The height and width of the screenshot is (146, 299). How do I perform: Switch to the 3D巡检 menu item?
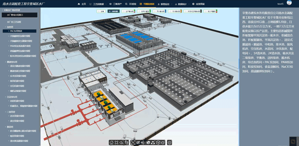(131, 4)
